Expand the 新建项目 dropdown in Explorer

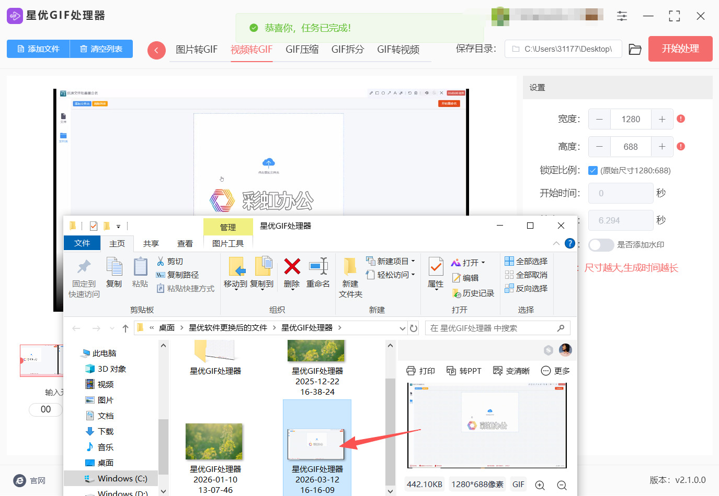(413, 261)
